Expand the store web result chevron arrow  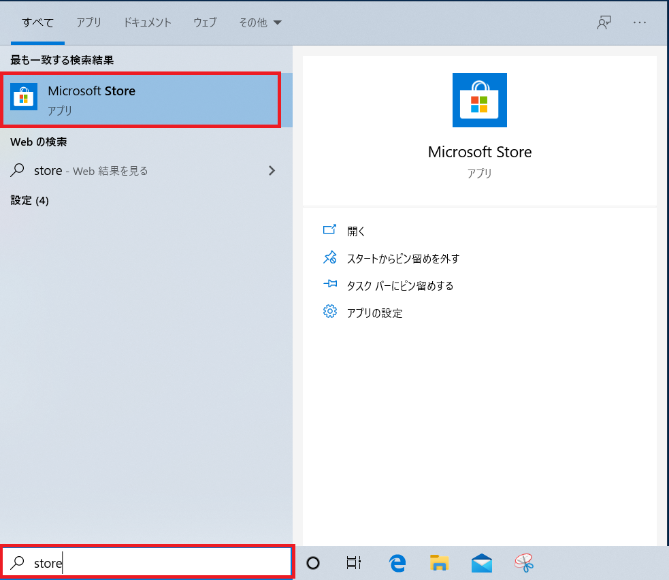272,171
